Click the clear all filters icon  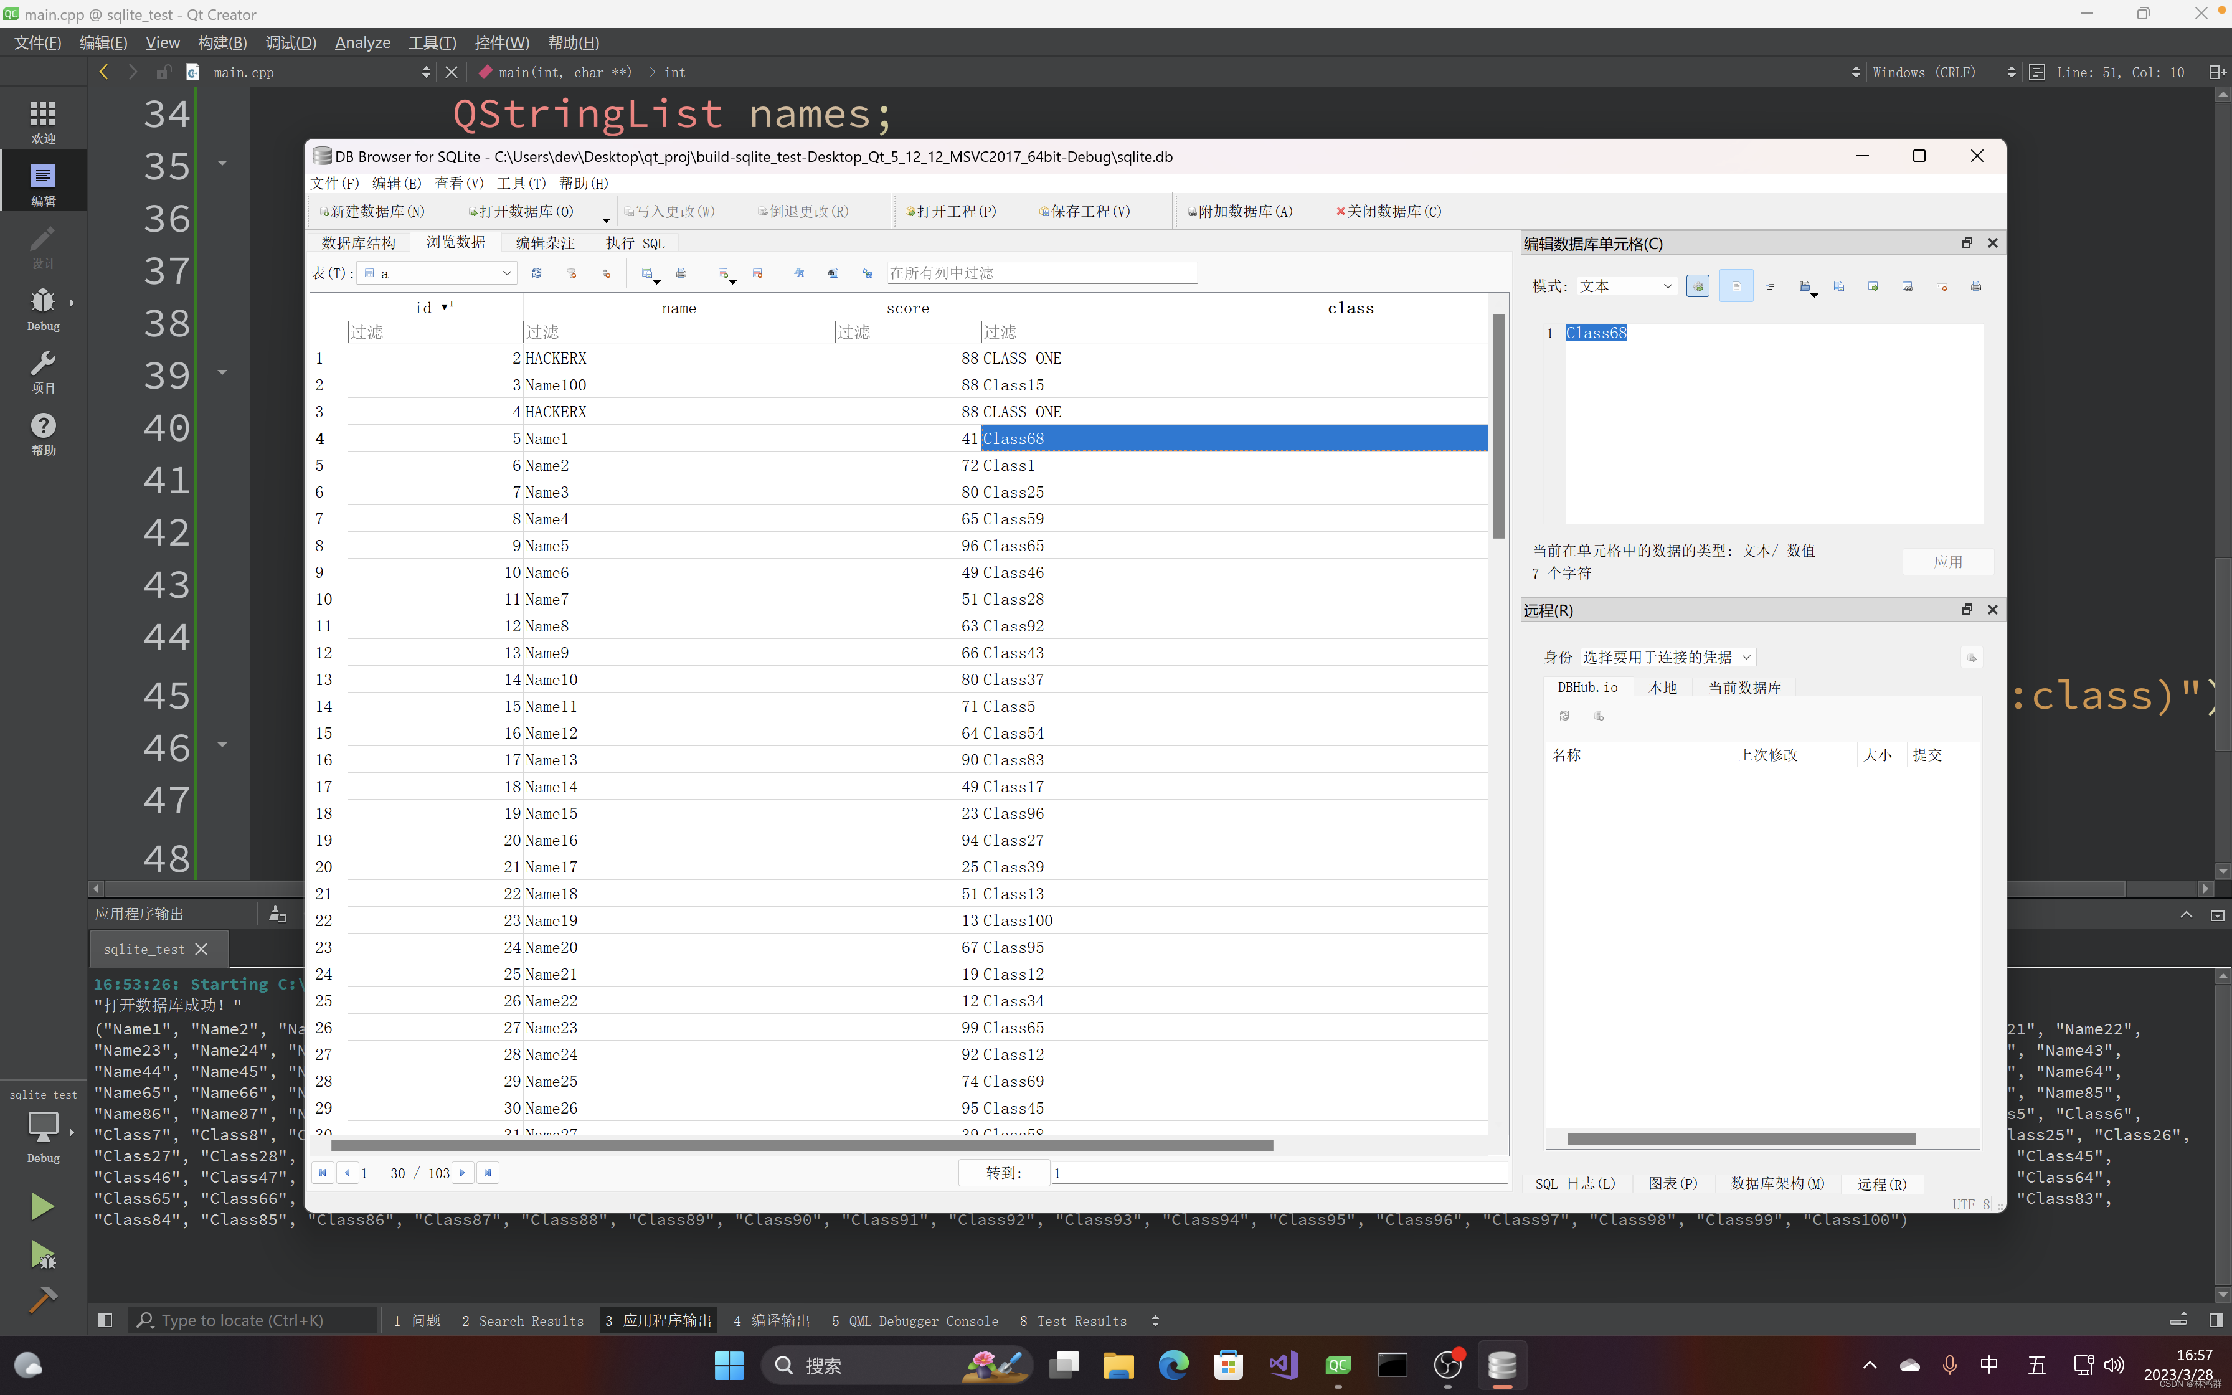[x=572, y=273]
